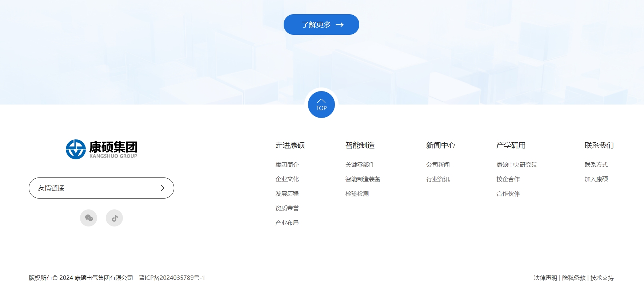Screen dimensions: 644x290
Task: Click the 加入康硕 link
Action: (x=596, y=179)
